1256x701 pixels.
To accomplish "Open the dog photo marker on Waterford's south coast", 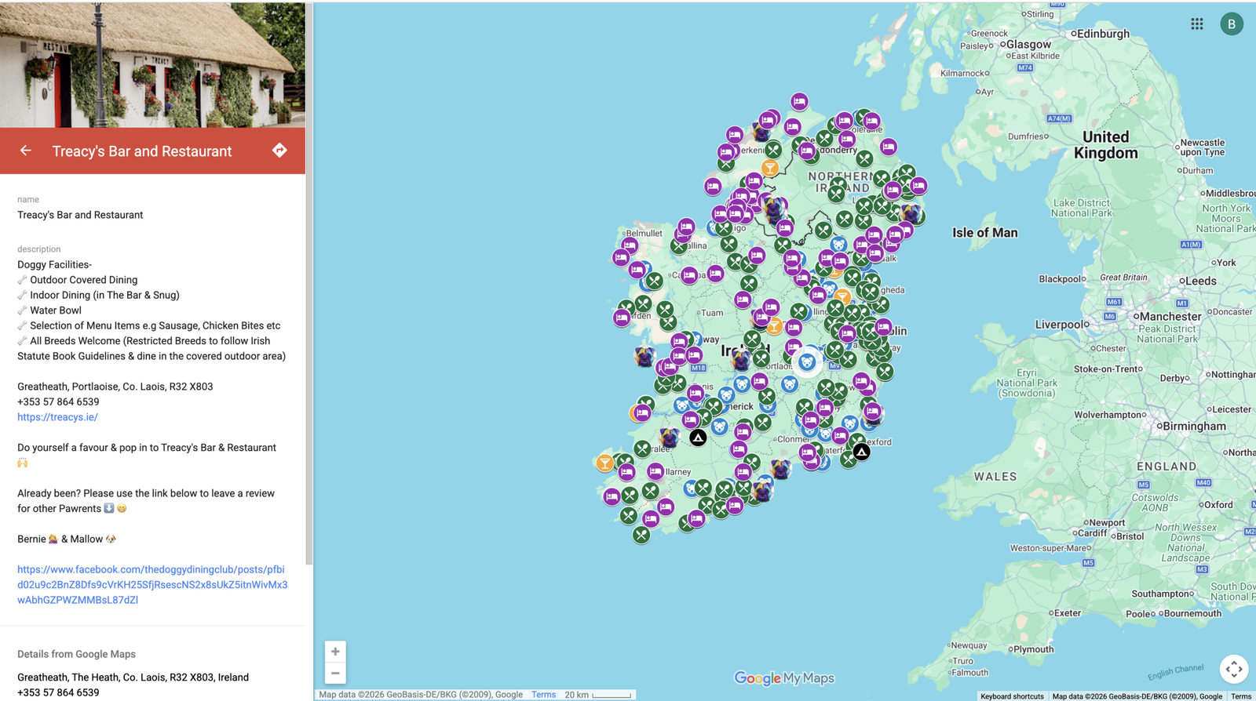I will coord(780,469).
